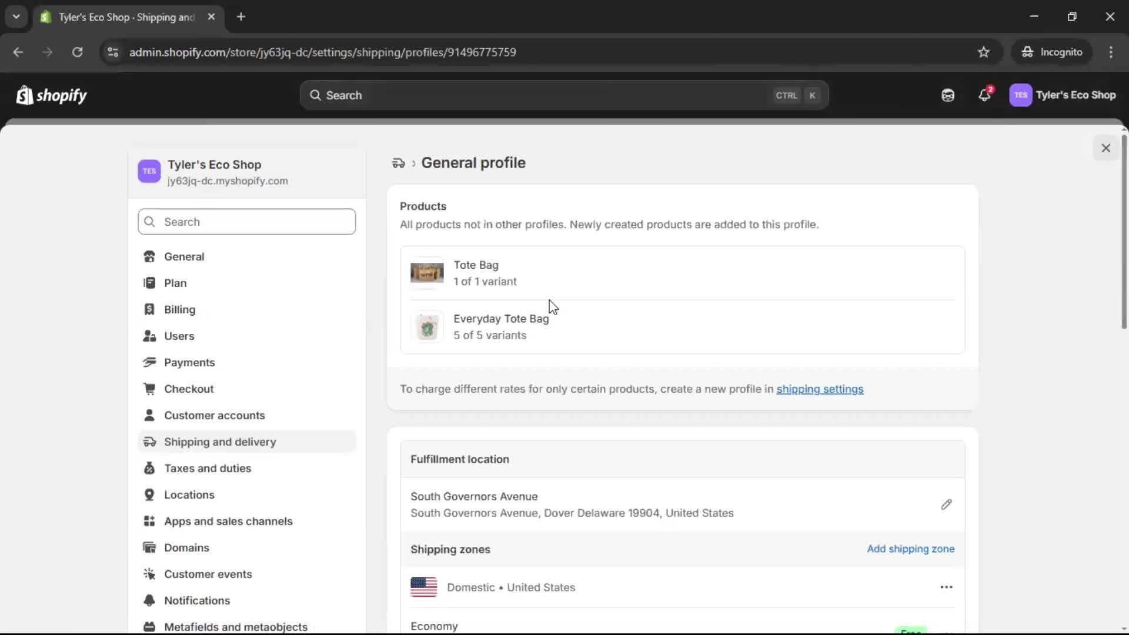Viewport: 1129px width, 635px height.
Task: Open Payments settings
Action: [189, 362]
